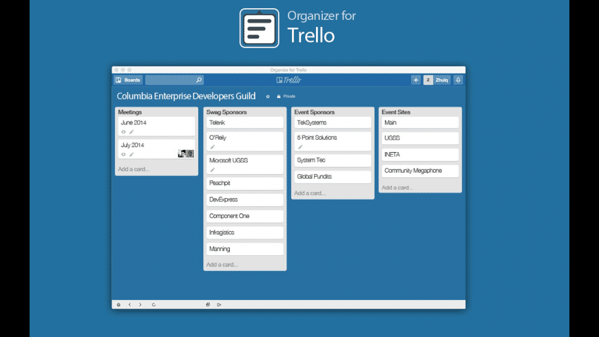
Task: Open the Microsoft UGSS card
Action: 245,164
